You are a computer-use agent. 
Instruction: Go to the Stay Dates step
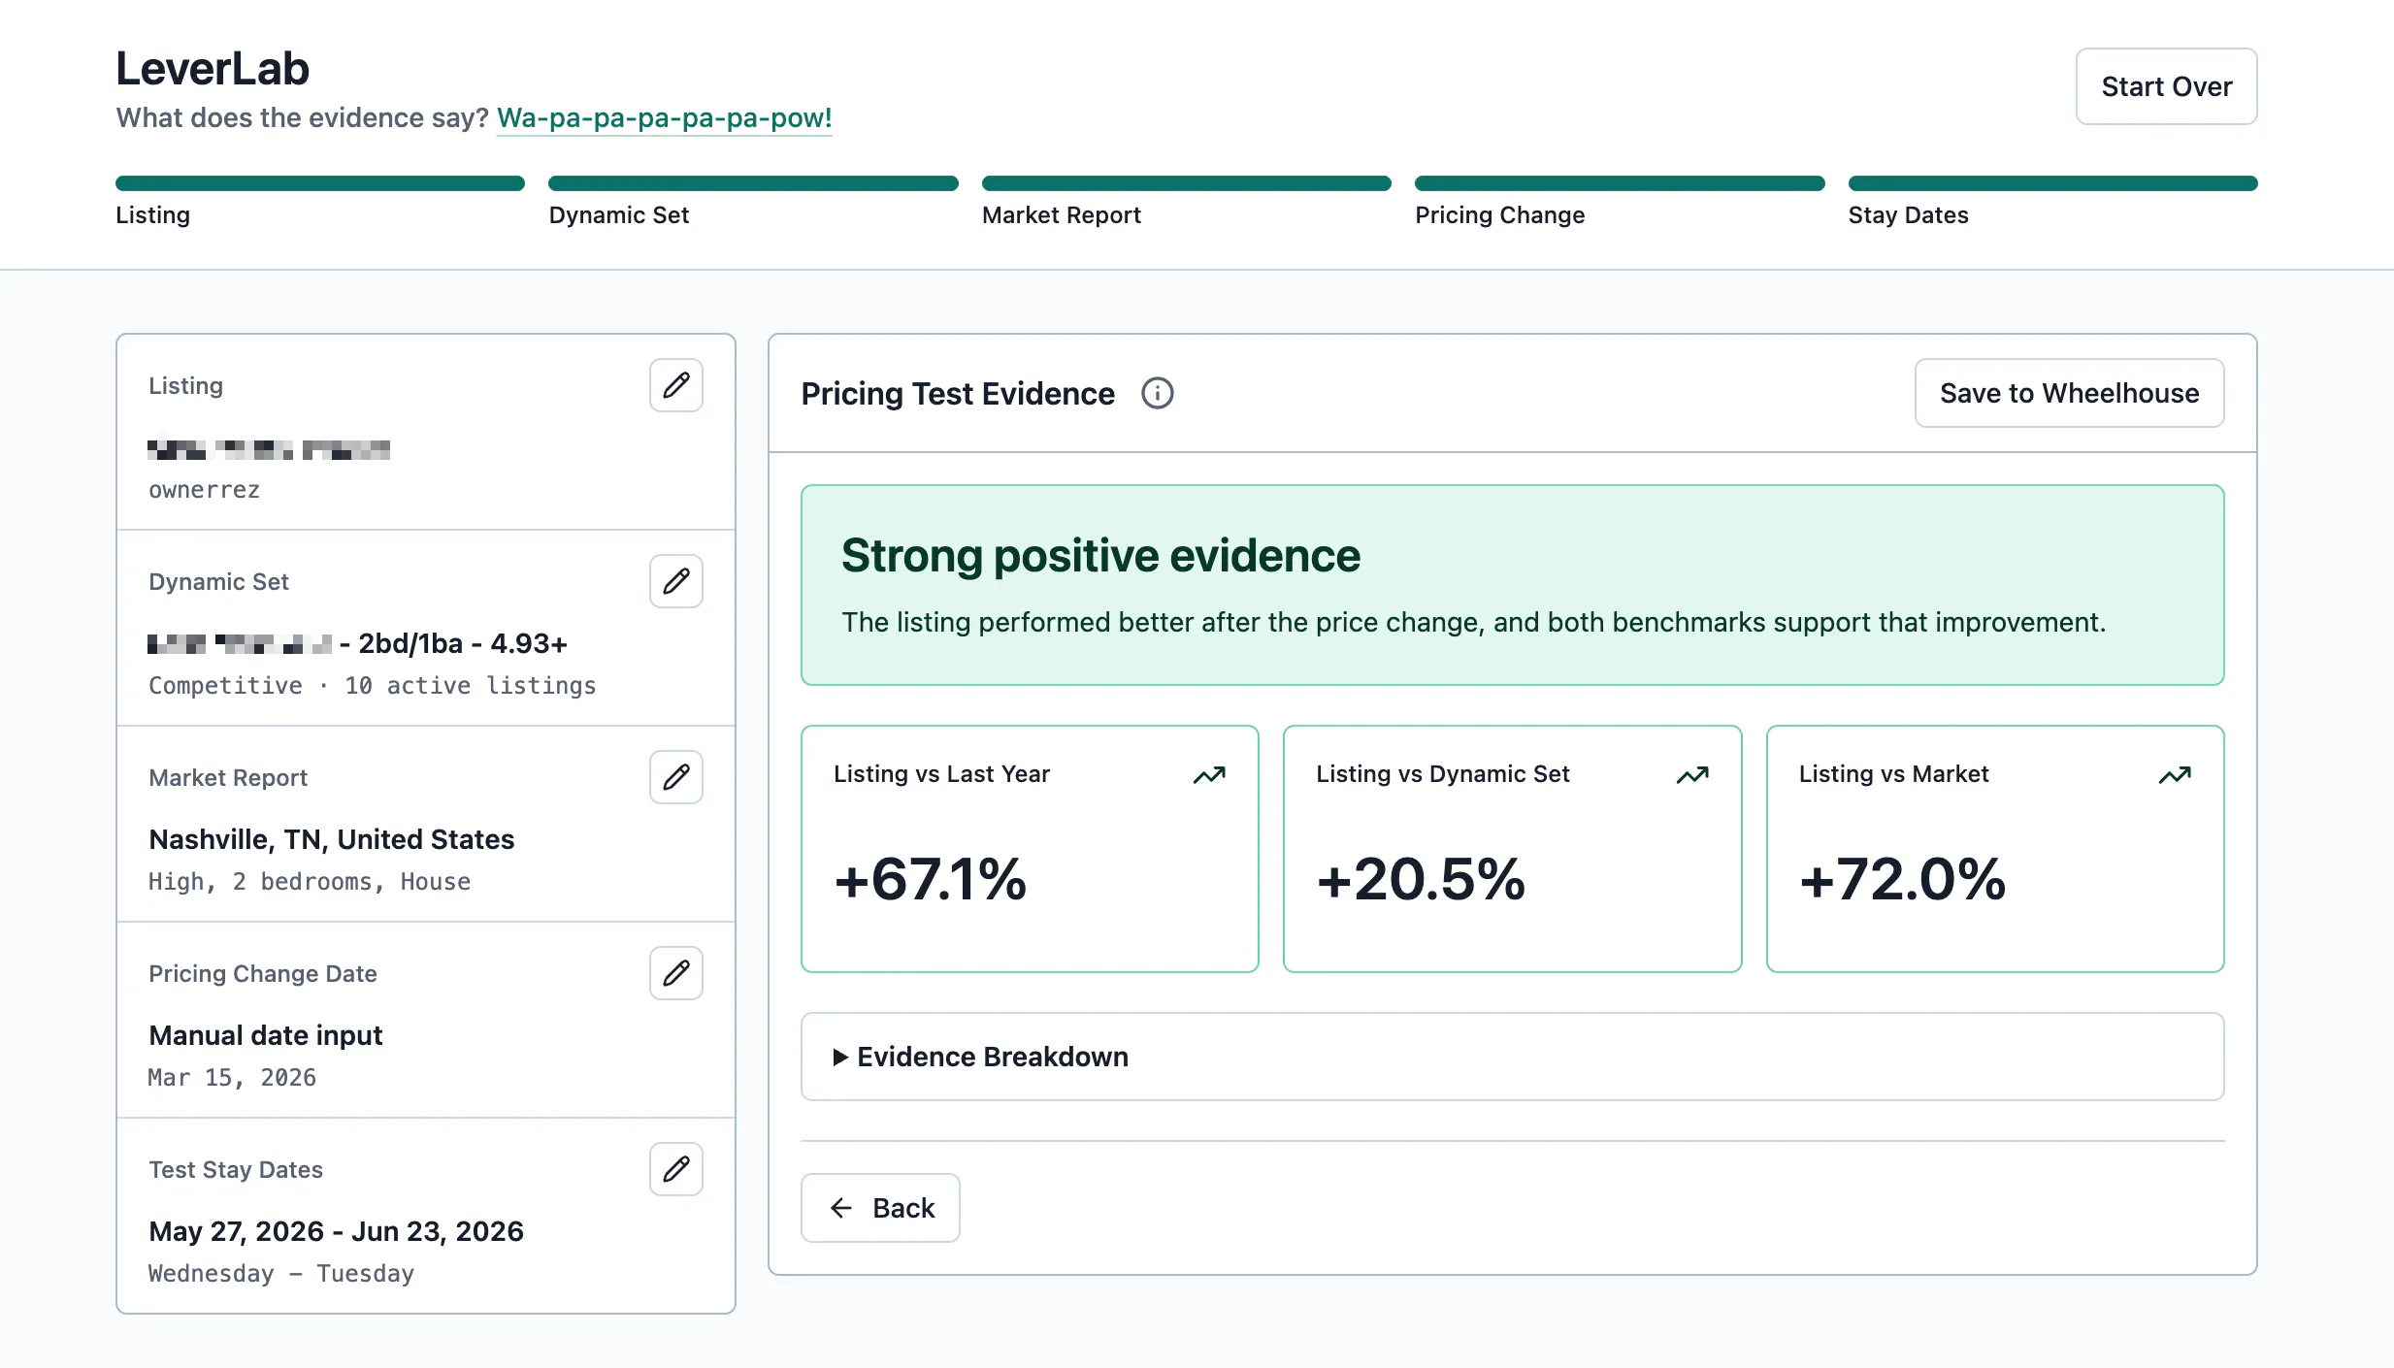tap(1909, 215)
